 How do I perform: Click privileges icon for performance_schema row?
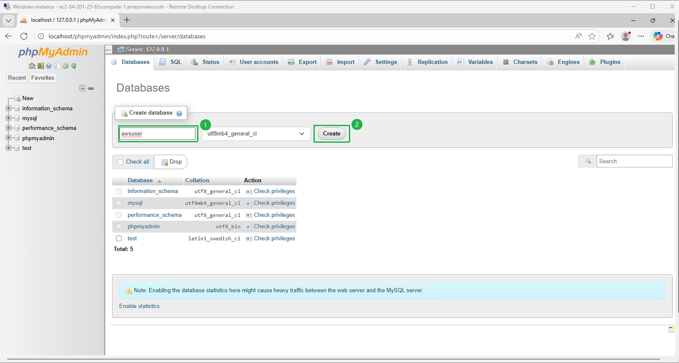[249, 215]
